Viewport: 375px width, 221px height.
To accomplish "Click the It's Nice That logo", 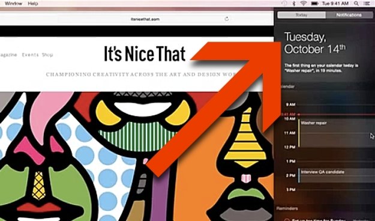I will 145,53.
